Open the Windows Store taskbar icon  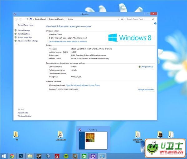pos(84,156)
